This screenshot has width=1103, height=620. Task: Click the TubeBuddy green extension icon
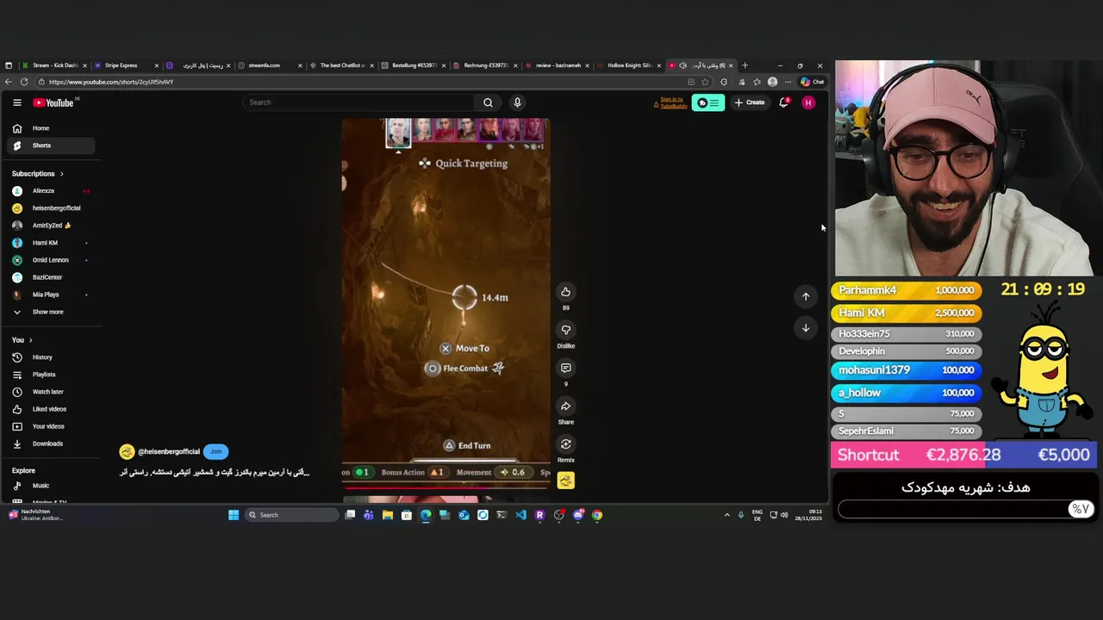[707, 102]
